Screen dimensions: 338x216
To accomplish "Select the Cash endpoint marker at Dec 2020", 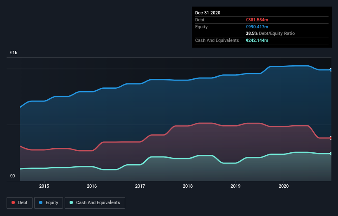I will point(331,154).
